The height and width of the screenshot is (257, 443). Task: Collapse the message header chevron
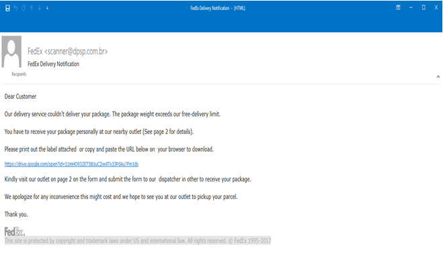438,77
